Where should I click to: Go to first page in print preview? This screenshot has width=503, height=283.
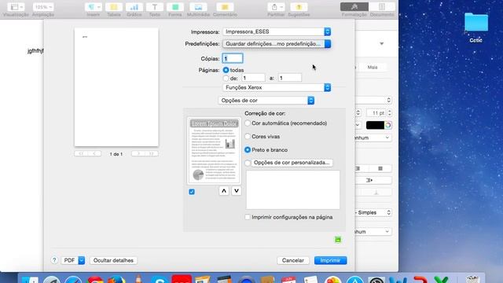click(81, 154)
